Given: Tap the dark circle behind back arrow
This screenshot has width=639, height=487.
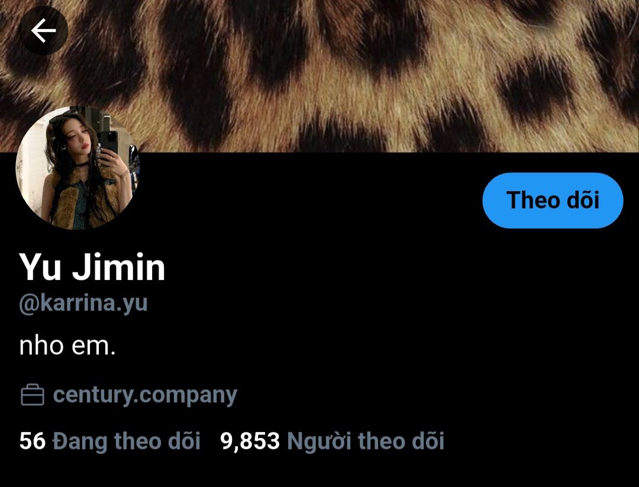Looking at the screenshot, I should click(x=44, y=31).
